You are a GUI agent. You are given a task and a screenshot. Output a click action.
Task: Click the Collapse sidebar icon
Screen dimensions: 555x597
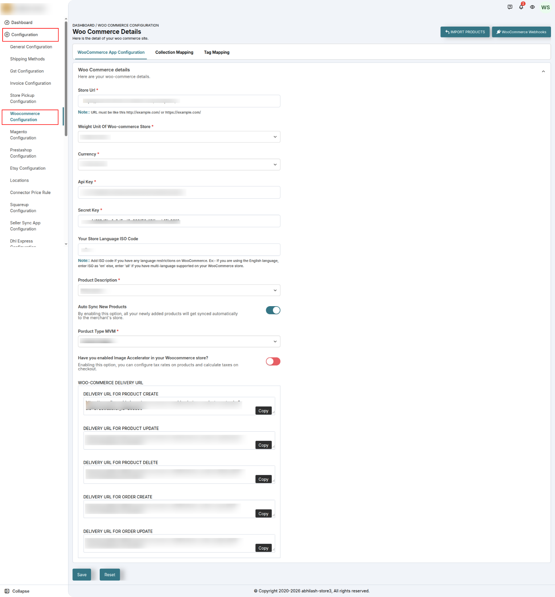pyautogui.click(x=7, y=591)
